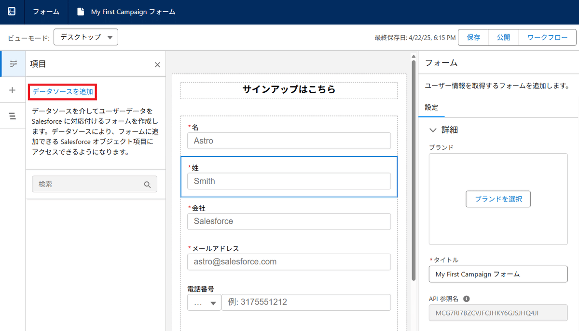Click the 公開 button

click(503, 37)
